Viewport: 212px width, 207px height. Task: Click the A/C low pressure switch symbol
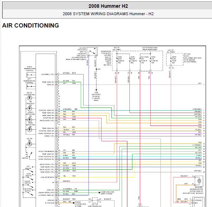(x=92, y=52)
